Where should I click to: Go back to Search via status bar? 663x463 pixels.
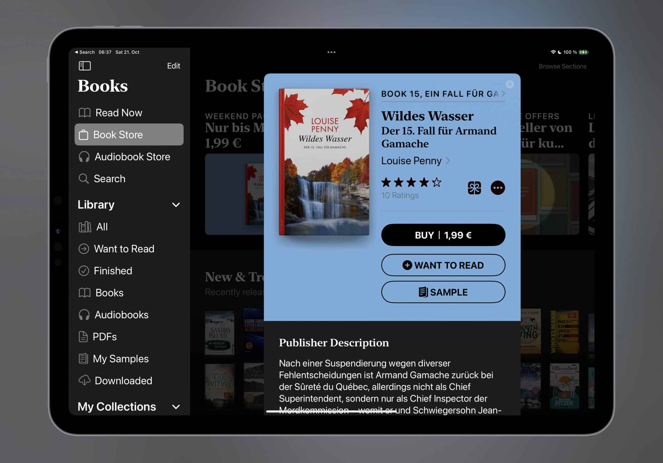point(85,52)
